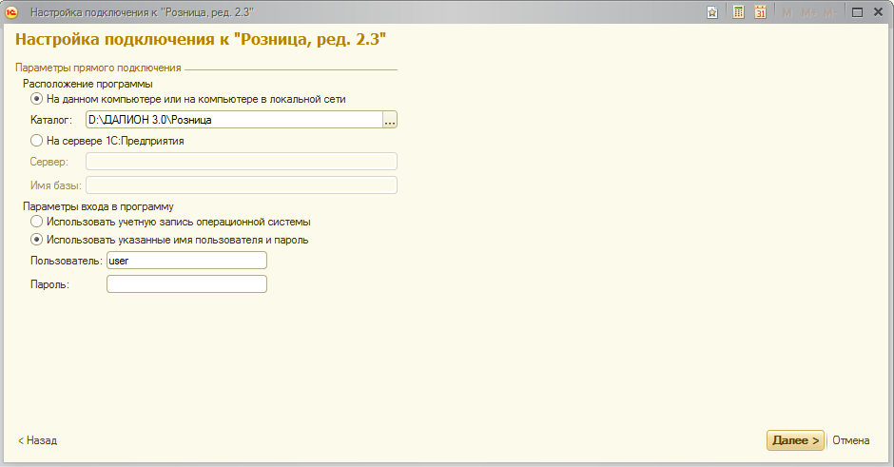Click the M memory button

[x=787, y=12]
